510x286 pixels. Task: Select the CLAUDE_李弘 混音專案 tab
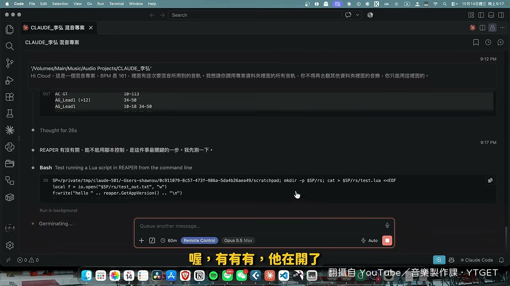[58, 28]
